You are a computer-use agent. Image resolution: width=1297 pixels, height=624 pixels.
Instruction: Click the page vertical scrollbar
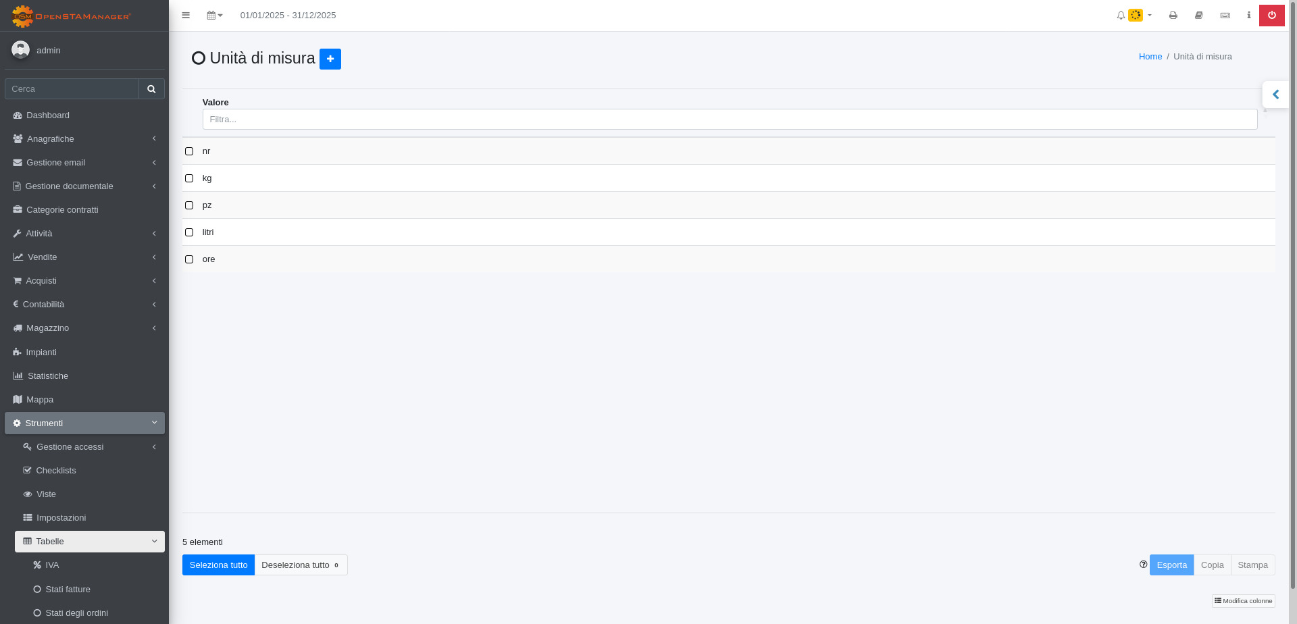[1293, 270]
